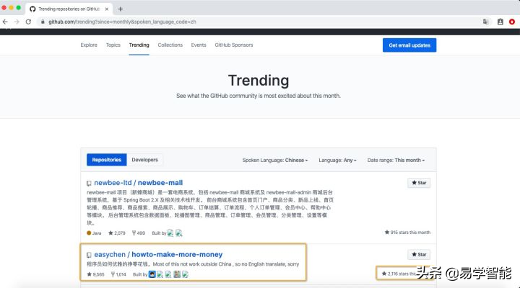Viewport: 520px width, 288px height.
Task: Click the repo icon beside newbee-mall
Action: click(89, 183)
